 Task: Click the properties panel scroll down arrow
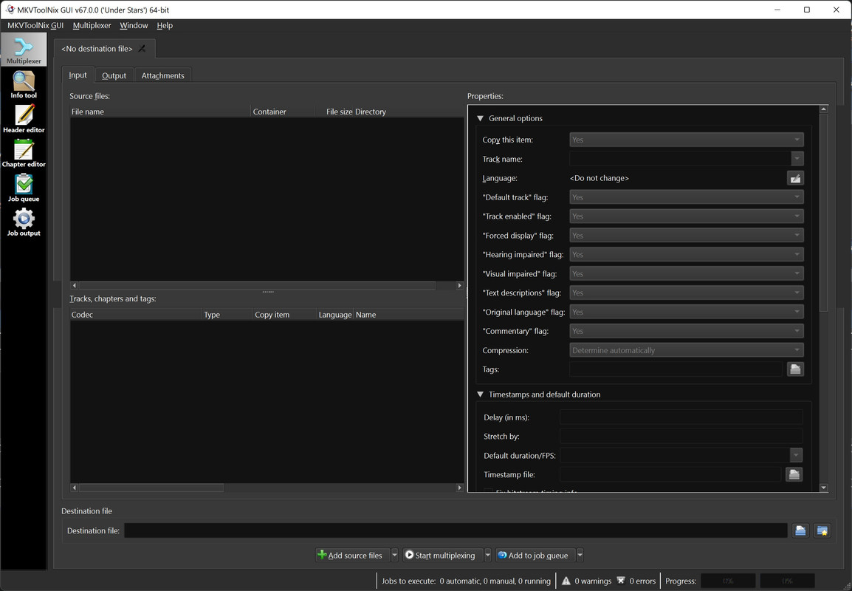pos(824,488)
